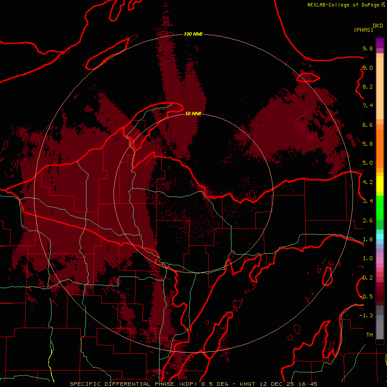387x387 pixels.
Task: Click the 4.2 scale value
Action: (x=368, y=182)
